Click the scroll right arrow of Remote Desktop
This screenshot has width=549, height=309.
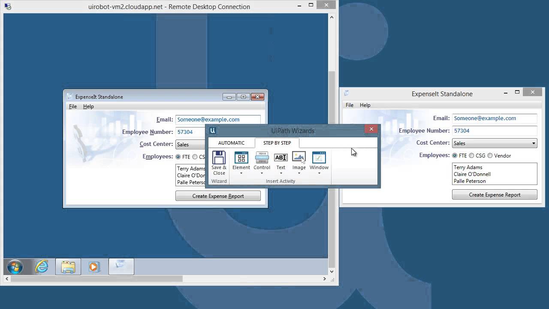325,279
